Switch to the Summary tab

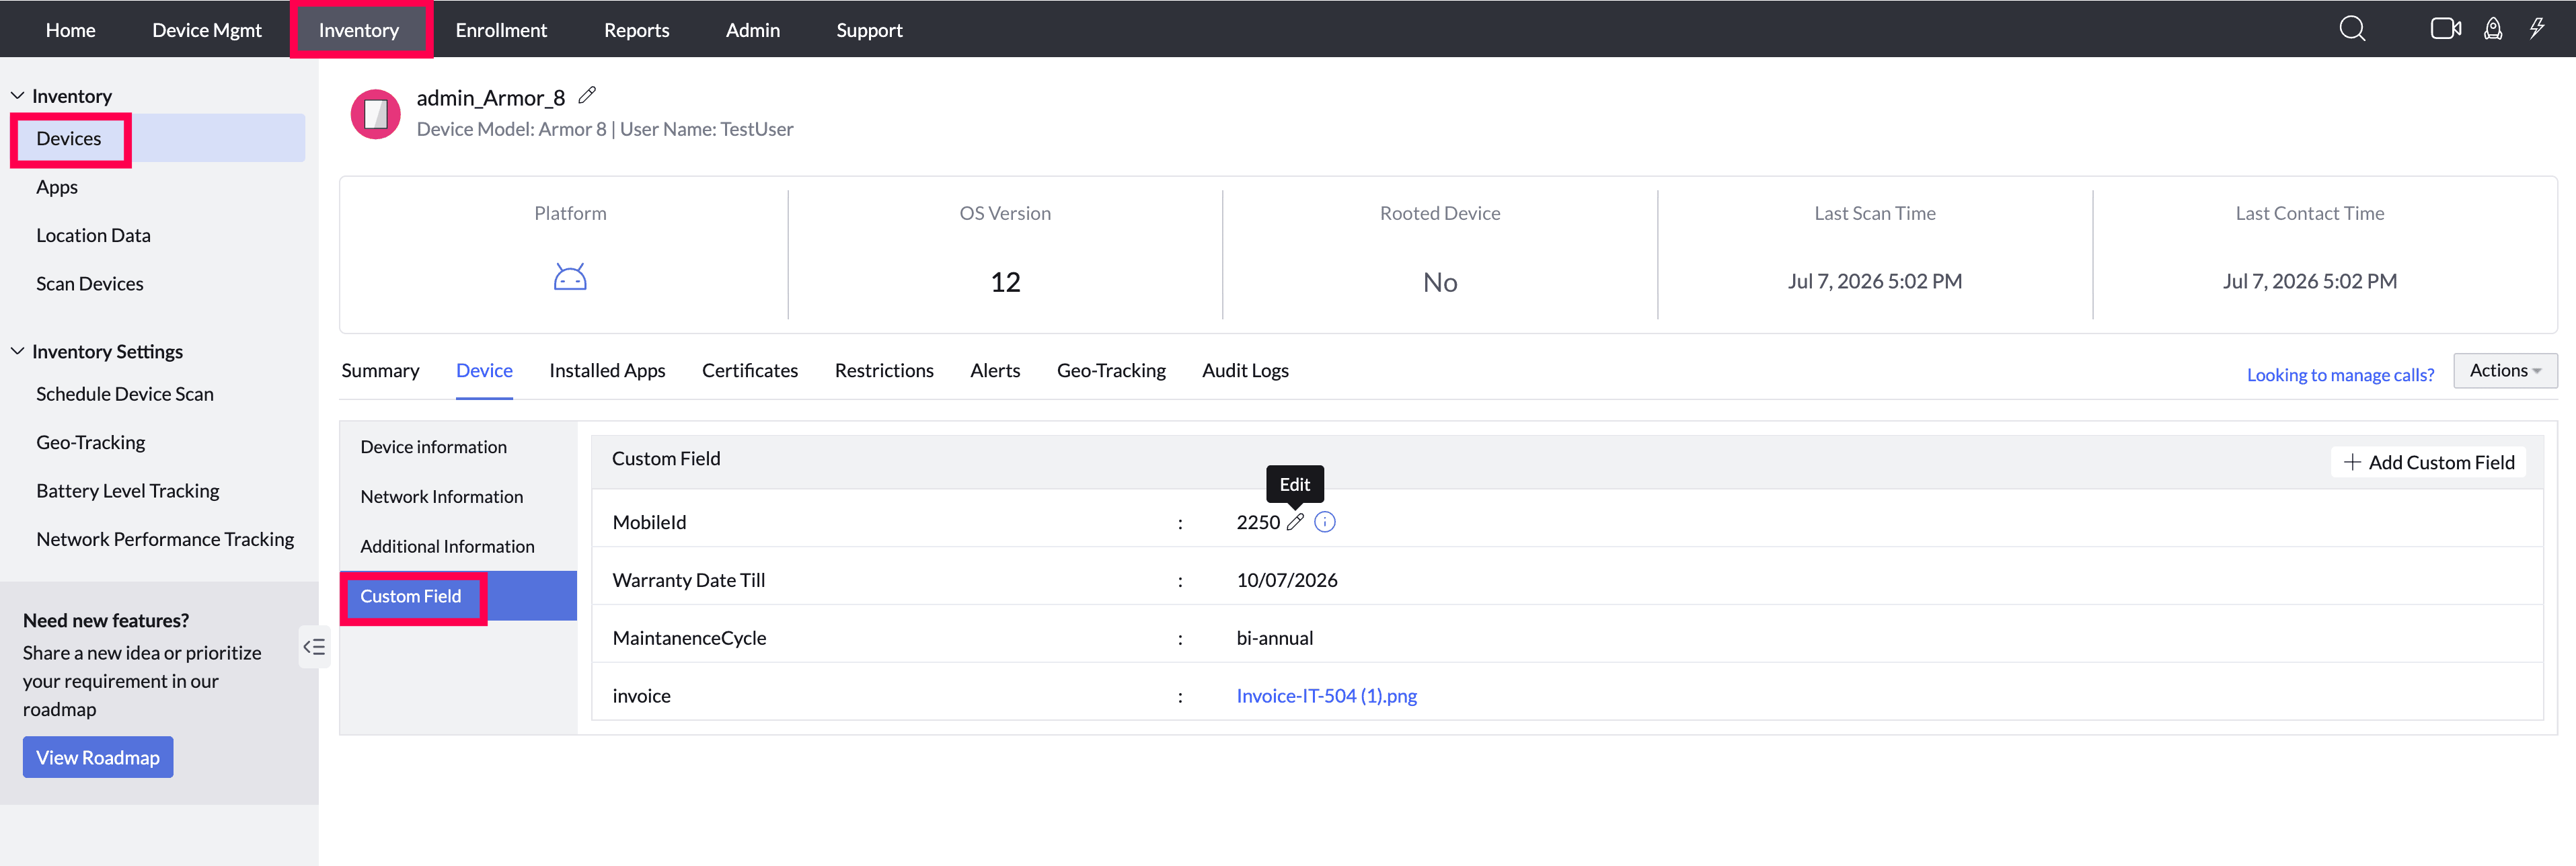[380, 371]
